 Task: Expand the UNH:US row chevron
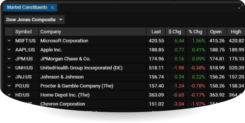click(x=9, y=68)
